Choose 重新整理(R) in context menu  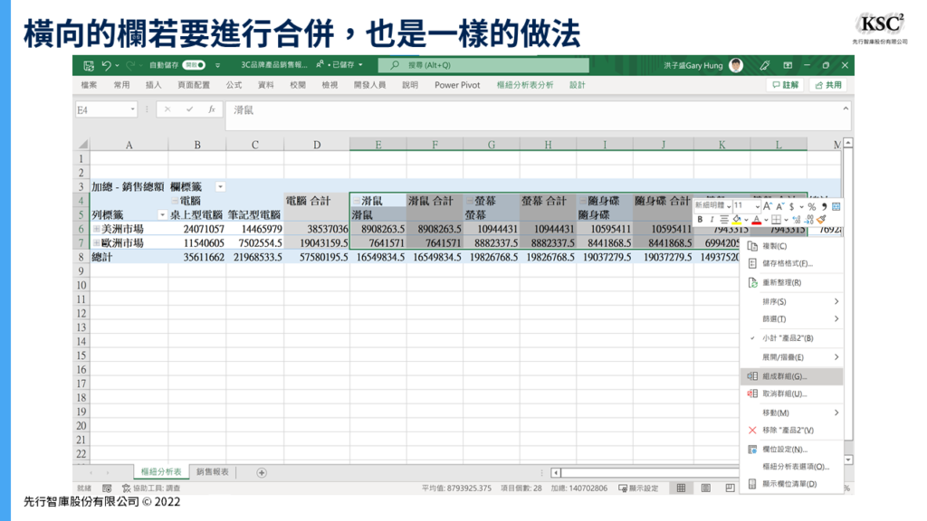coord(791,282)
